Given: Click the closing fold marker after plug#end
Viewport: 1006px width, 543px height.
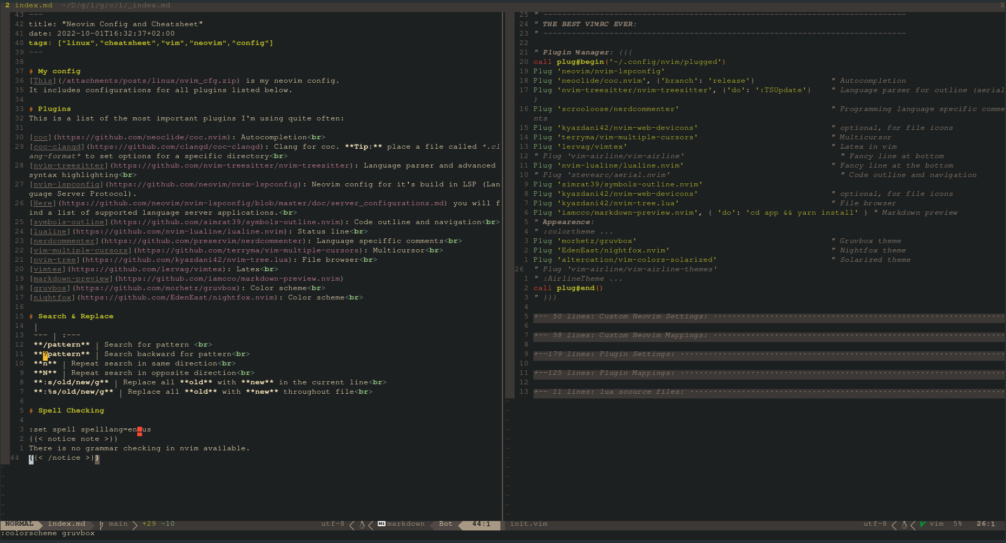Looking at the screenshot, I should pos(545,297).
